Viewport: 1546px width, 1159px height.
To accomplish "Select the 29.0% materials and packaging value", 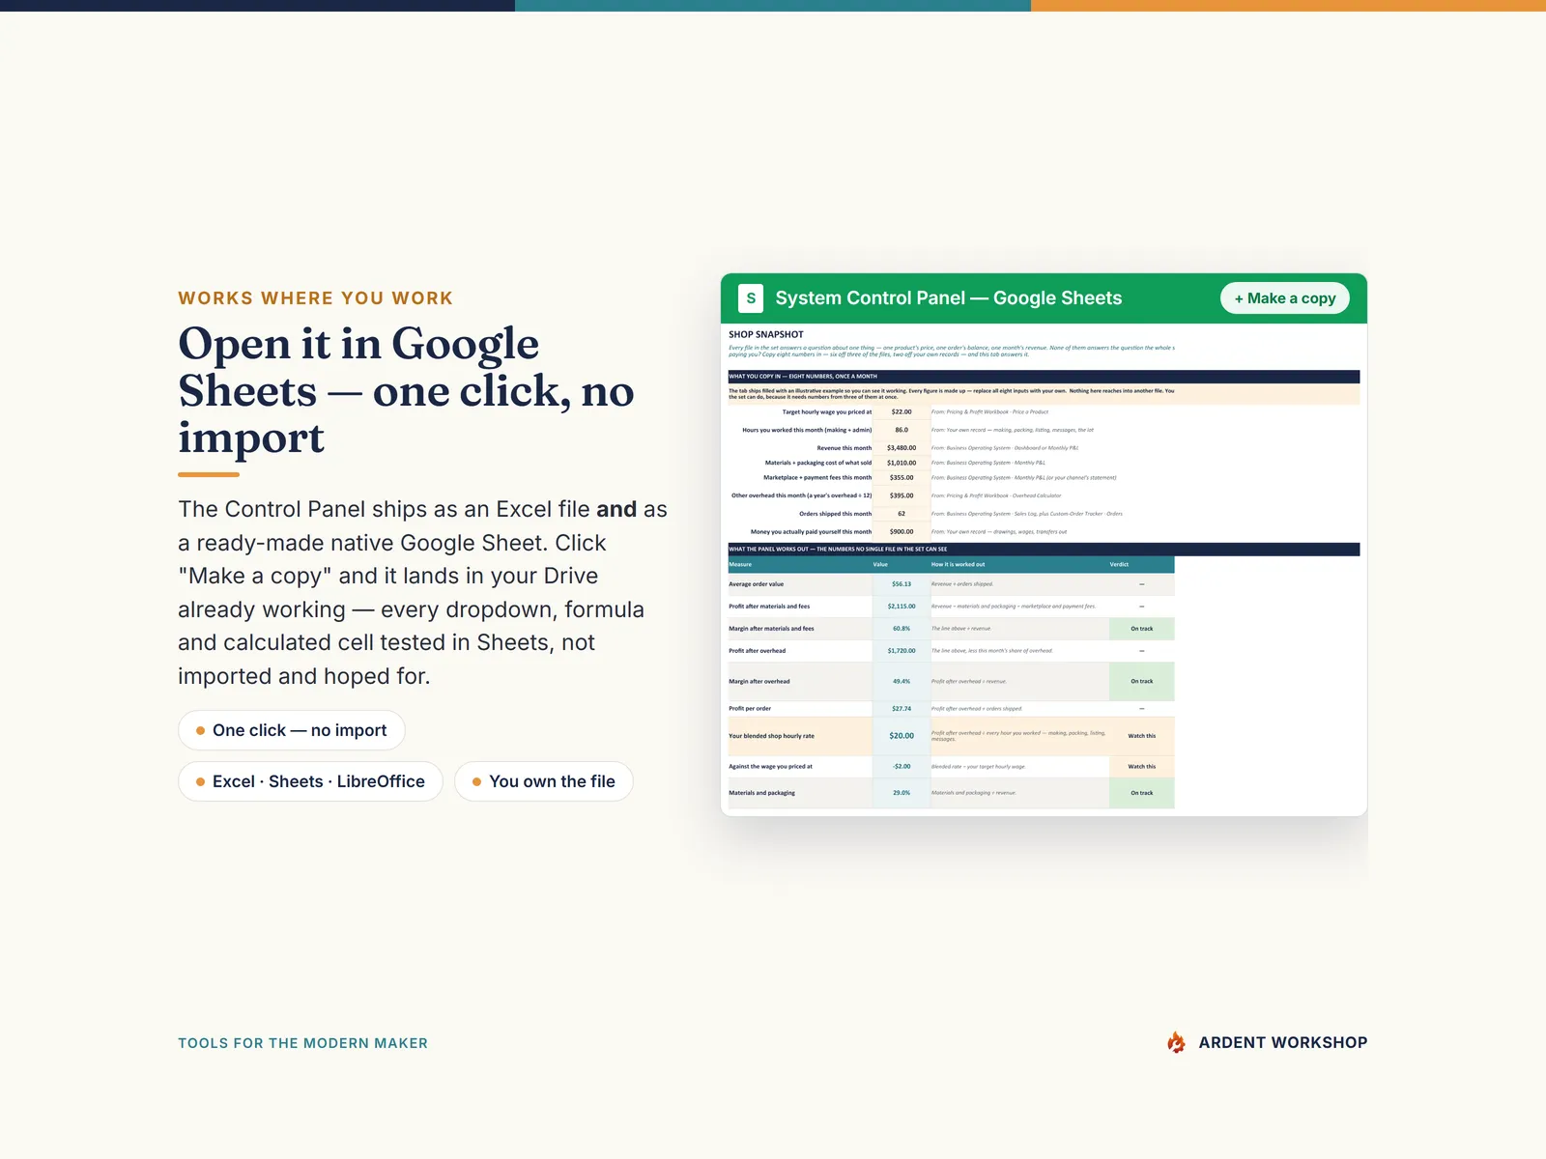I will 902,793.
